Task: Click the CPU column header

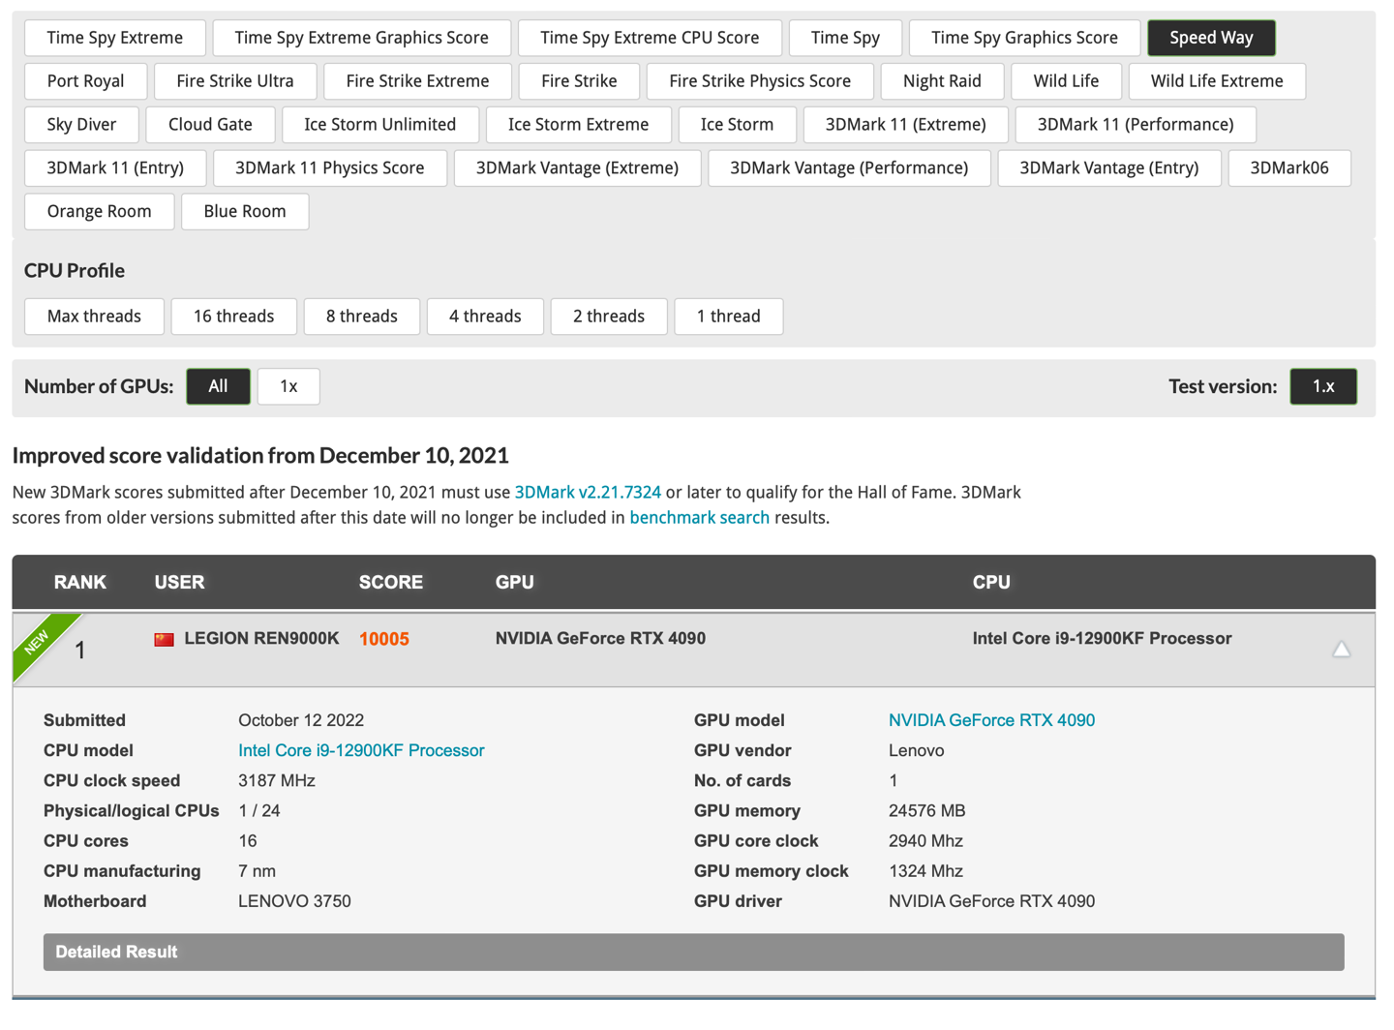Action: tap(991, 583)
